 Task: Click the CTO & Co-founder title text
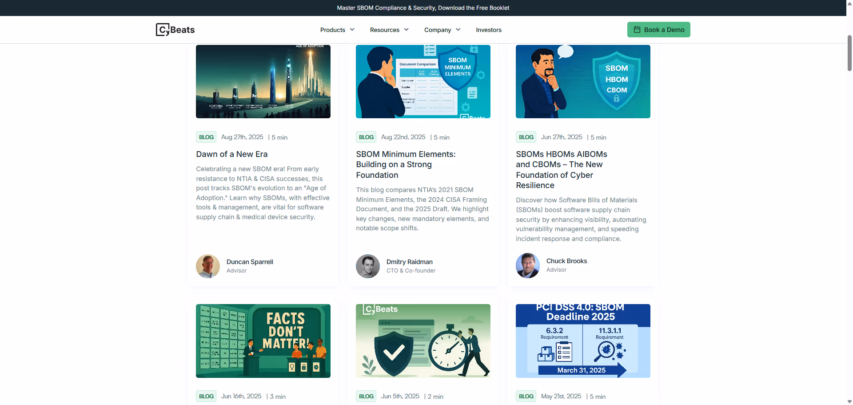pos(411,271)
